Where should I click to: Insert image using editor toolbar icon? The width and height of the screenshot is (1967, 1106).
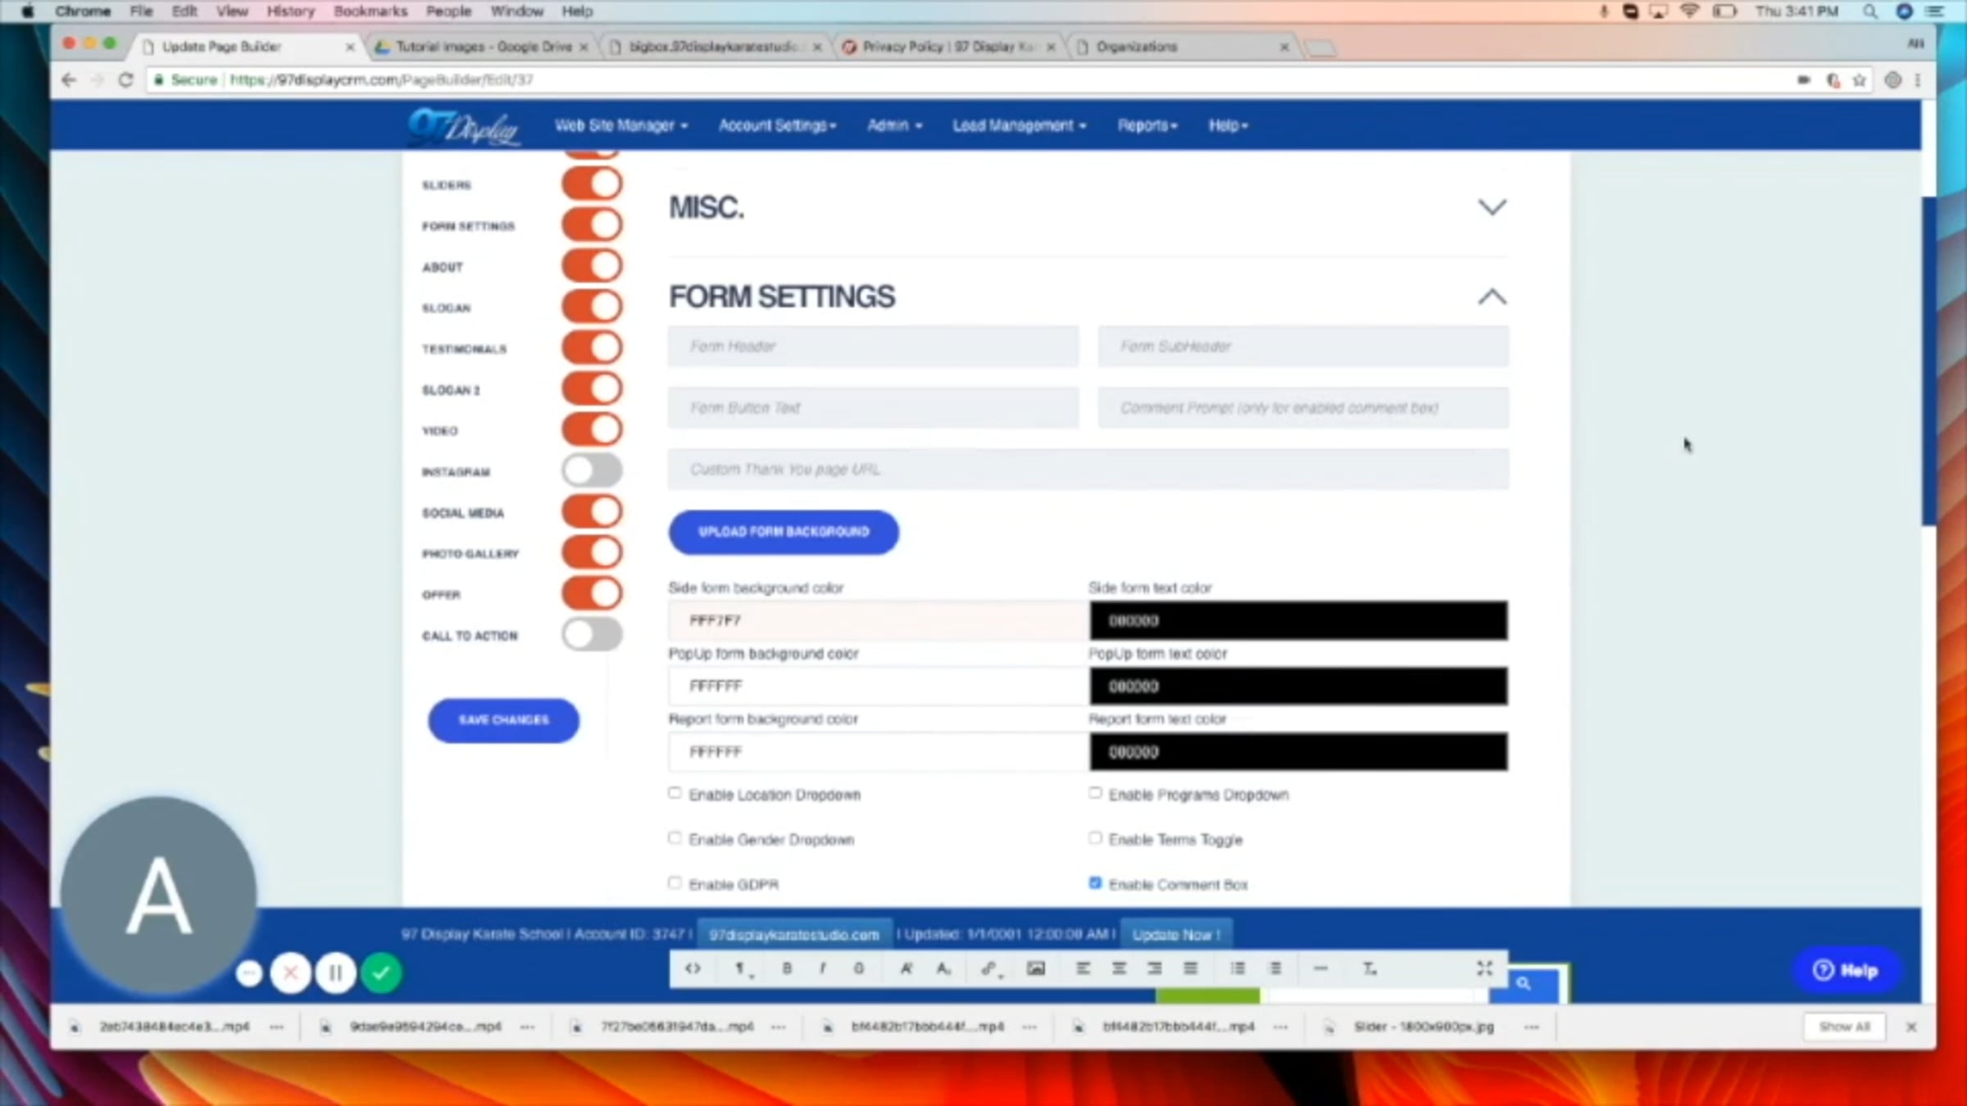1036,968
